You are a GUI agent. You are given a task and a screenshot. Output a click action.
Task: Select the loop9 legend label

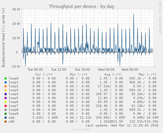(13, 114)
